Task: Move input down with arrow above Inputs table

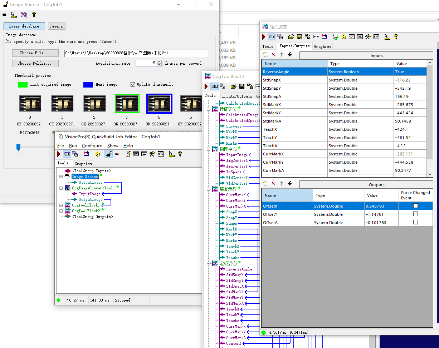Action: [x=289, y=54]
